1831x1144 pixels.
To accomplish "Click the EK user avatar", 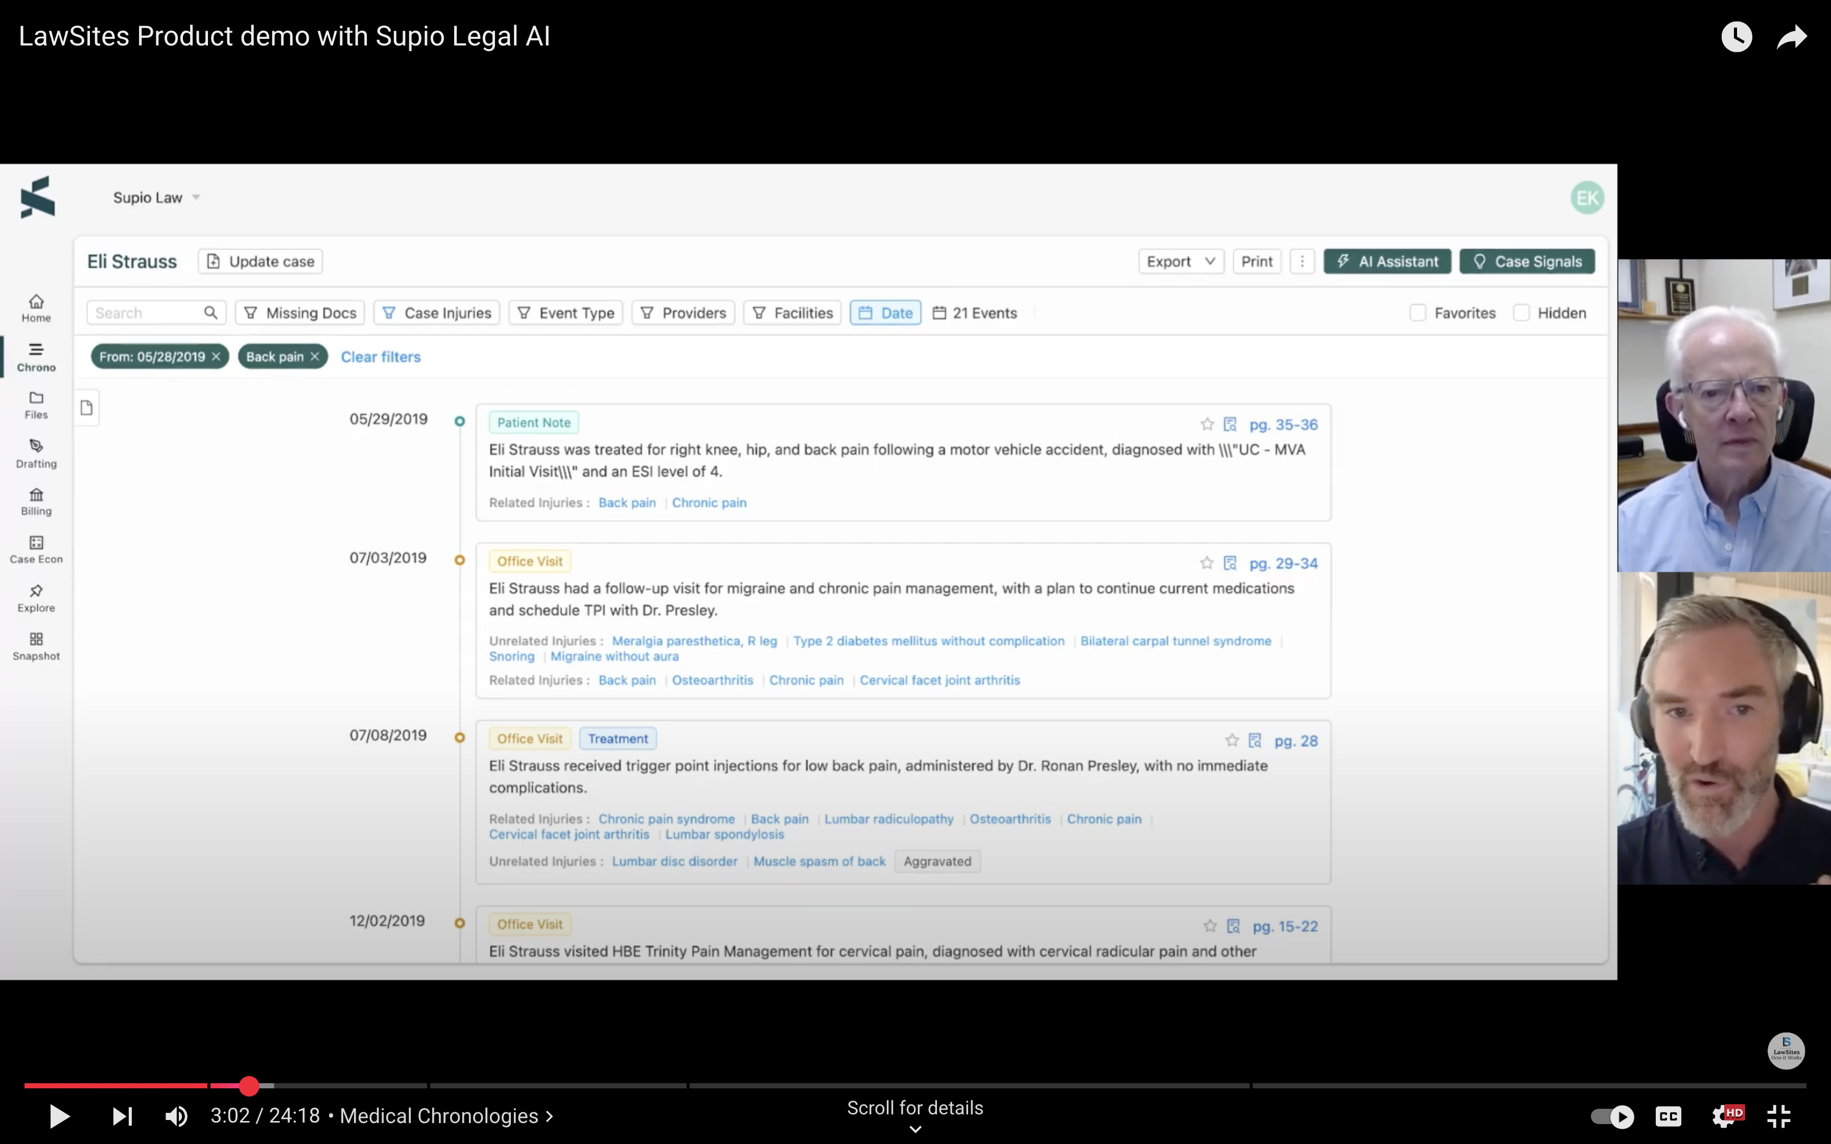I will click(x=1587, y=198).
